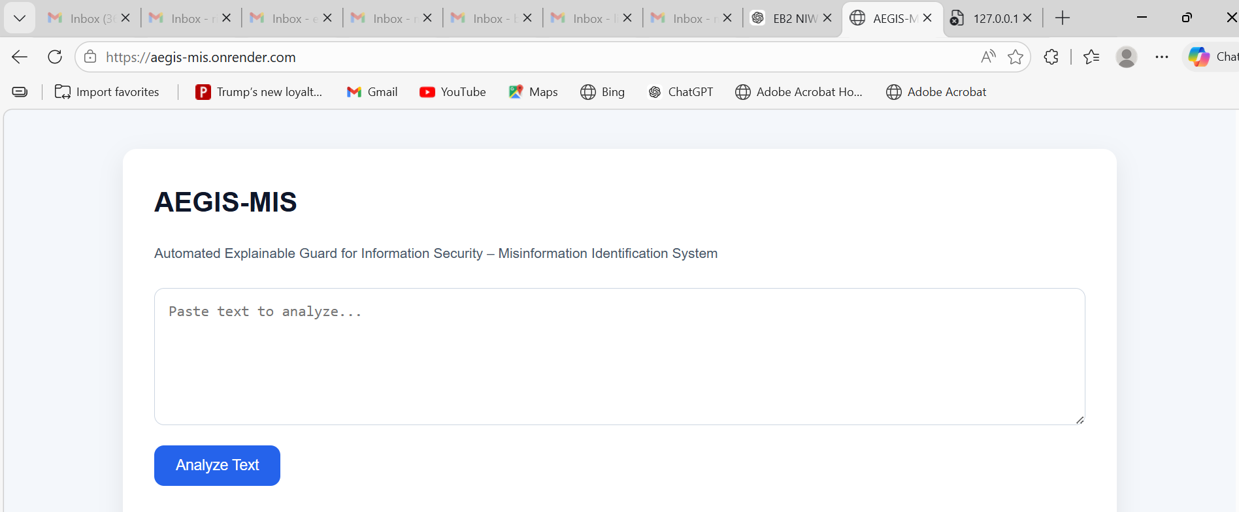Minimize the browser window

[x=1142, y=18]
